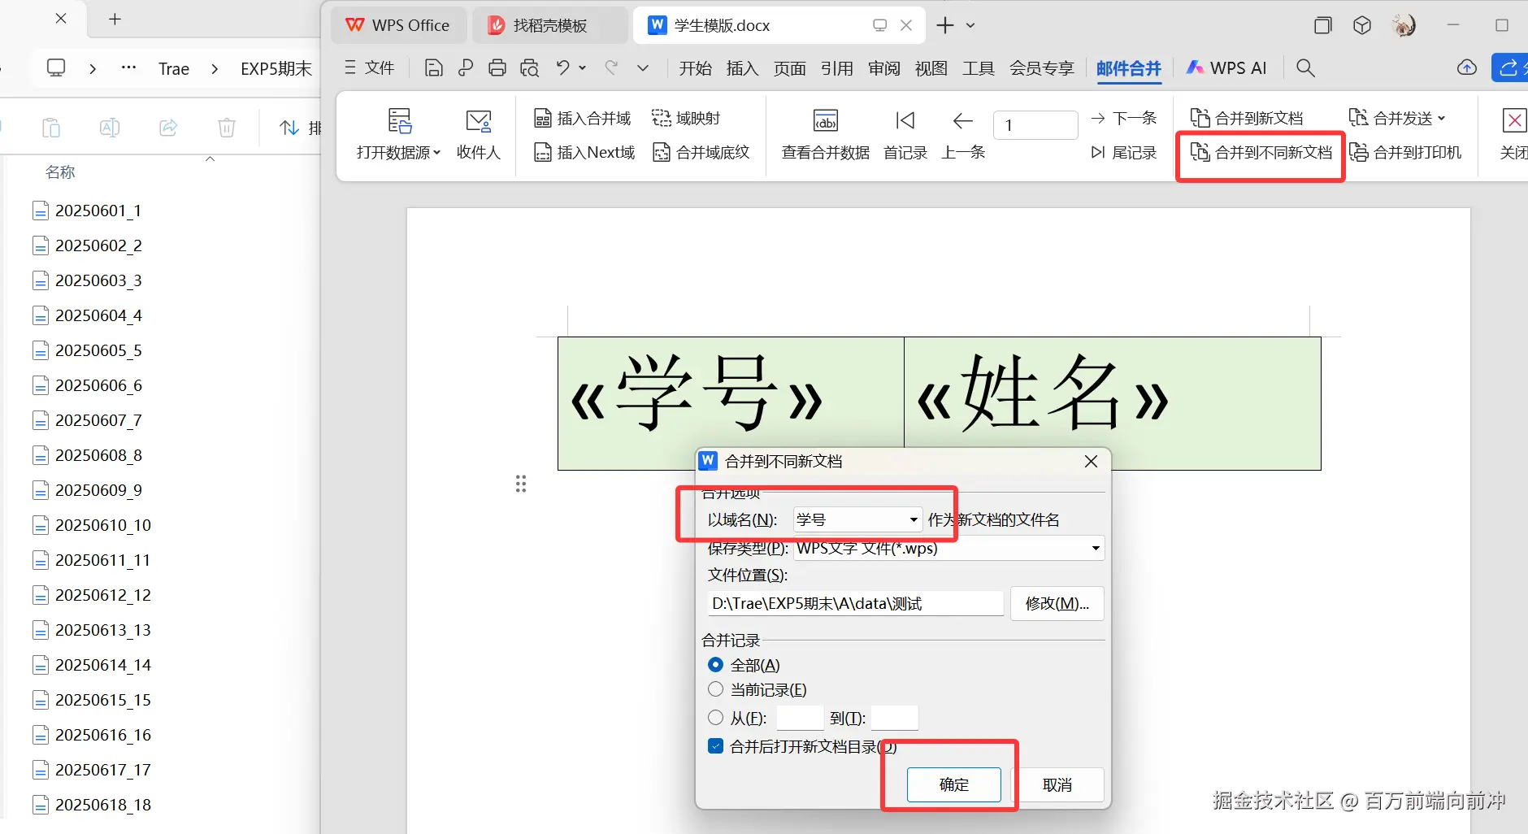Viewport: 1528px width, 834px height.
Task: Click the print preview icon
Action: coord(530,68)
